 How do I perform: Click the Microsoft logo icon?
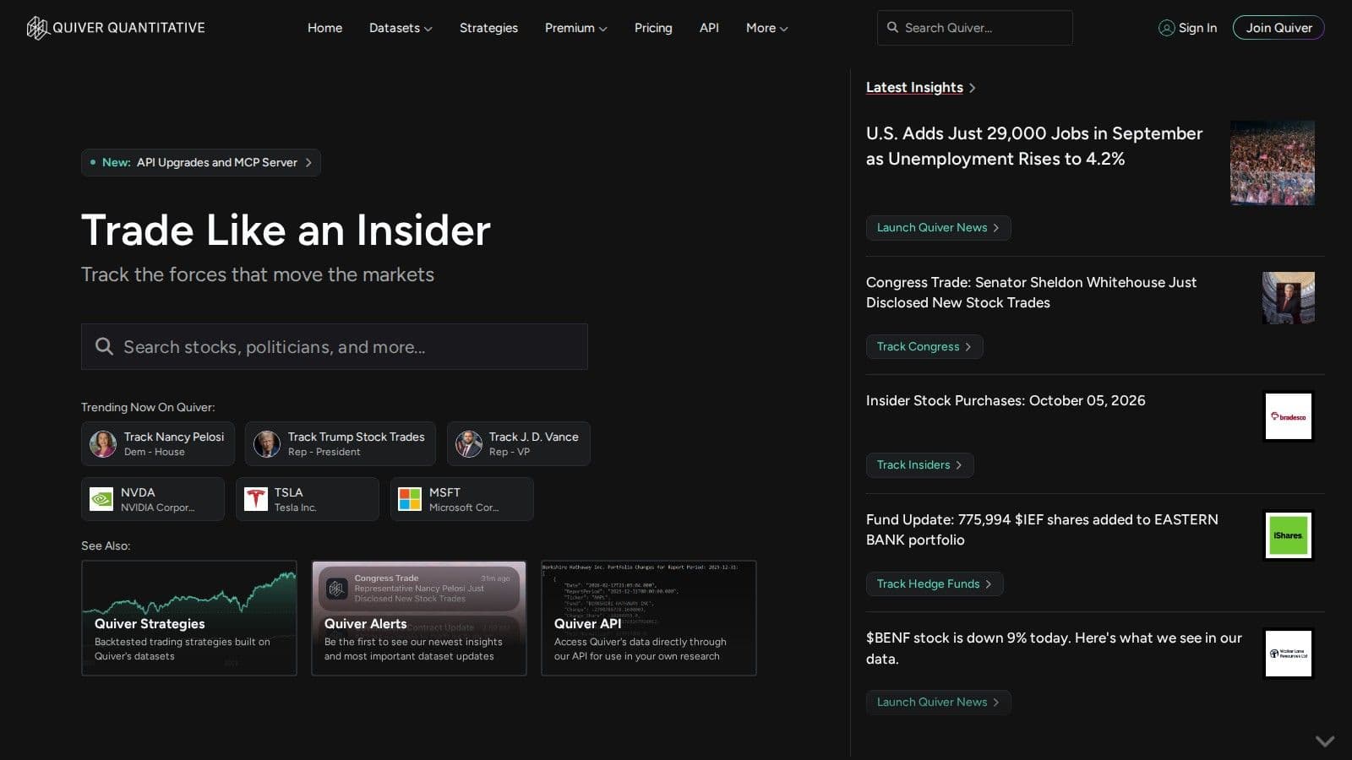tap(410, 499)
